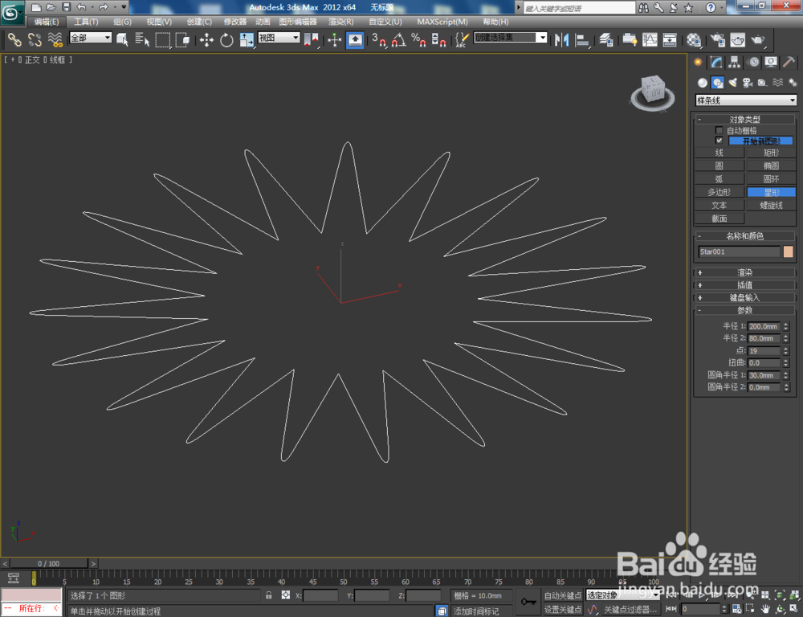The image size is (803, 617).
Task: Choose the Select Object tool
Action: tap(122, 39)
